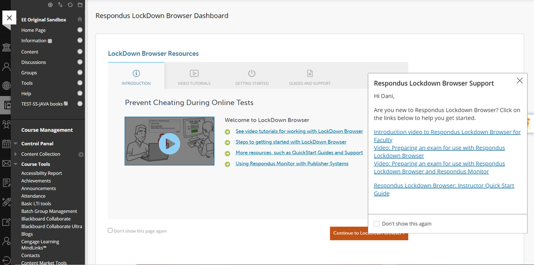
Task: Check Don't show this page again
Action: 110,230
